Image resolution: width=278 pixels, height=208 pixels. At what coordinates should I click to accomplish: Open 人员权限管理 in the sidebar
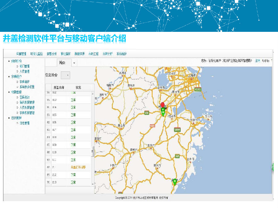pyautogui.click(x=27, y=108)
